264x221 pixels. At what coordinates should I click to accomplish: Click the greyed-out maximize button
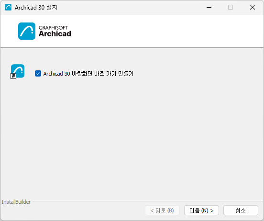pyautogui.click(x=231, y=7)
